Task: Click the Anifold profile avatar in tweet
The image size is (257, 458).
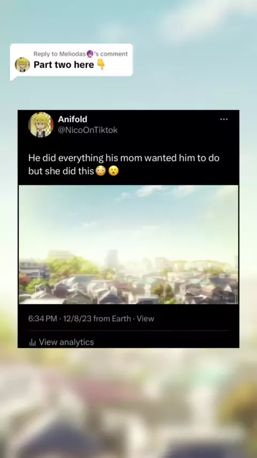Action: click(41, 124)
